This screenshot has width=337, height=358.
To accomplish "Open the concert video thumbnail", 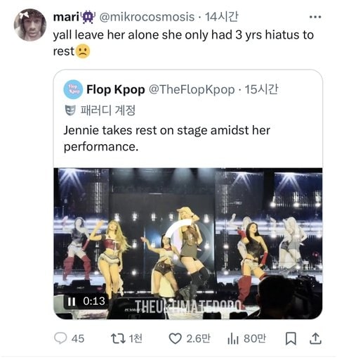I will coord(188,243).
